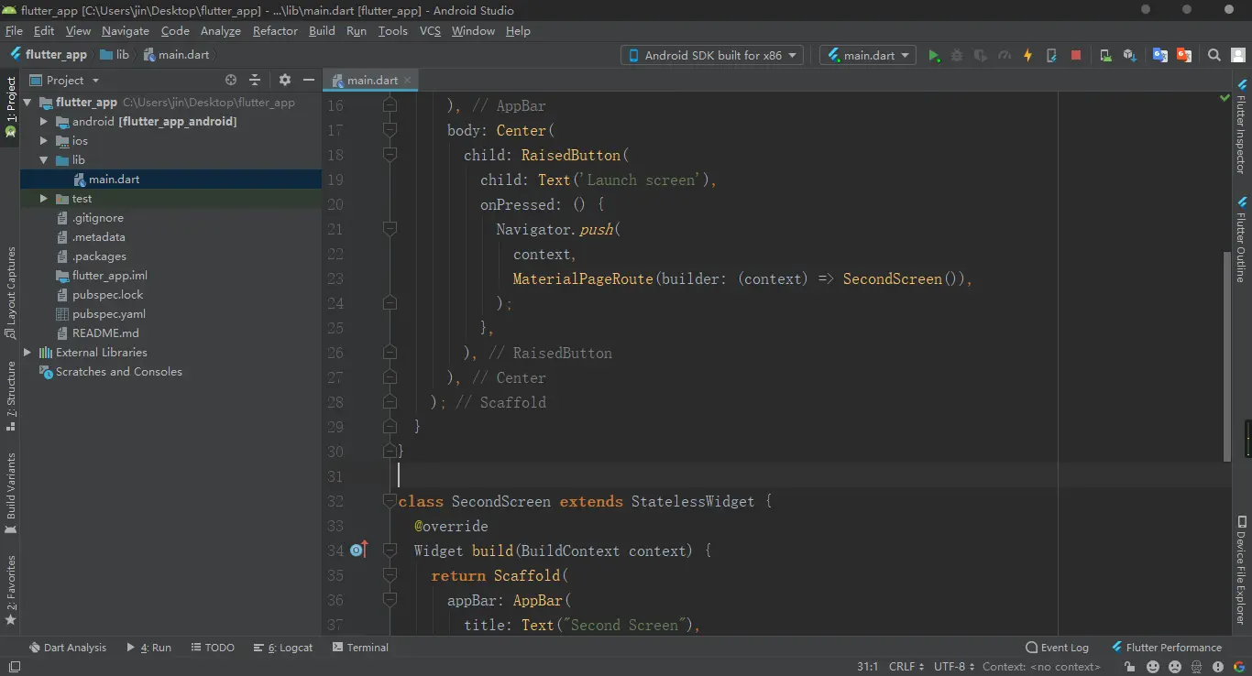Viewport: 1252px width, 676px height.
Task: Collapse all items in Project panel
Action: click(x=255, y=81)
